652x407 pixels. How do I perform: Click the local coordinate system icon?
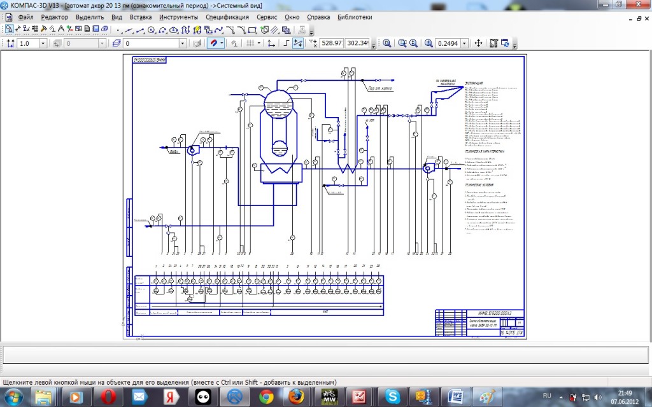point(271,43)
